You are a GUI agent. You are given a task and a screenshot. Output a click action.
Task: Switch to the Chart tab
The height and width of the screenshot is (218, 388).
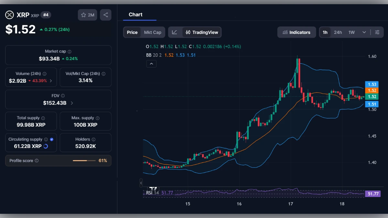click(x=136, y=15)
